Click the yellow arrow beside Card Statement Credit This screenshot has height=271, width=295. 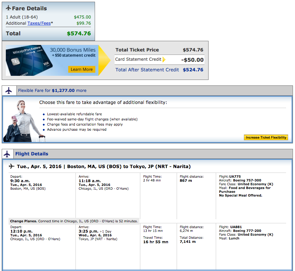click(164, 59)
